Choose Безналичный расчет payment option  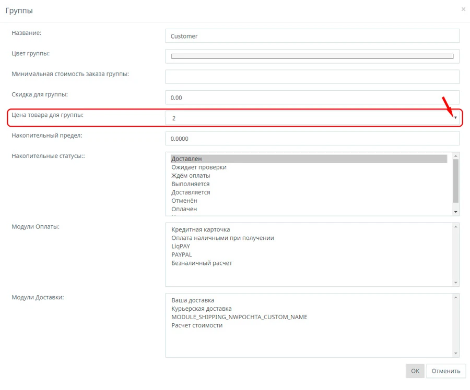(x=202, y=263)
